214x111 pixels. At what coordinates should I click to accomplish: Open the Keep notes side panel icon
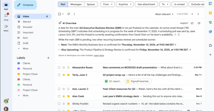point(210,13)
